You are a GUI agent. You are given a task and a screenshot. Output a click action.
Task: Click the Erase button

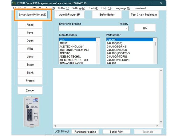tap(30, 65)
